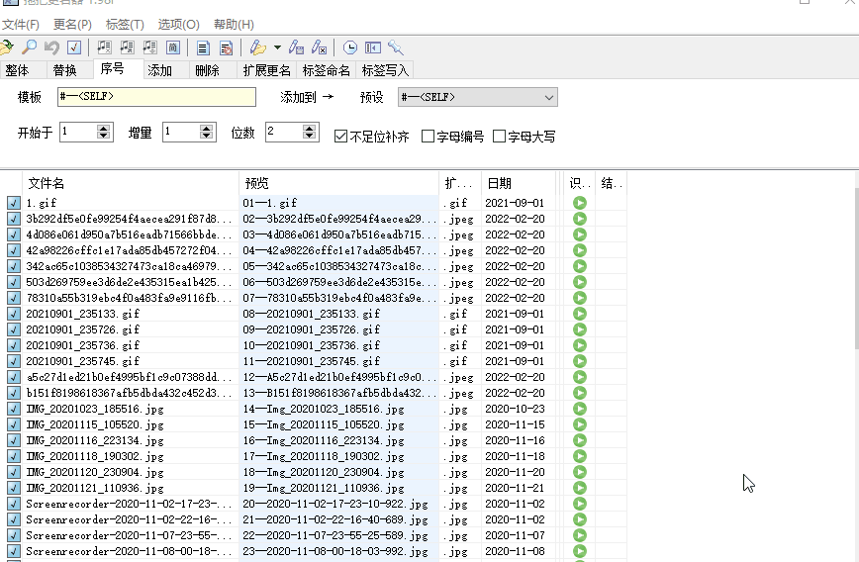859x562 pixels.
Task: Decrease the 增量 value with down arrow
Action: click(x=206, y=136)
